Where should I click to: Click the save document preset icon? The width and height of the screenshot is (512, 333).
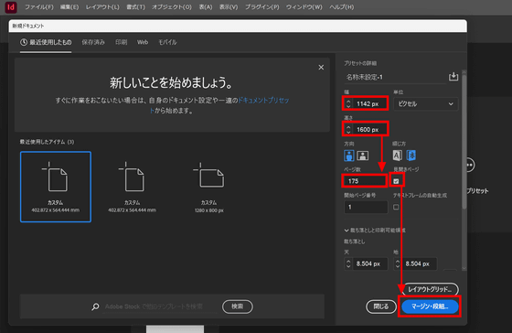point(453,77)
